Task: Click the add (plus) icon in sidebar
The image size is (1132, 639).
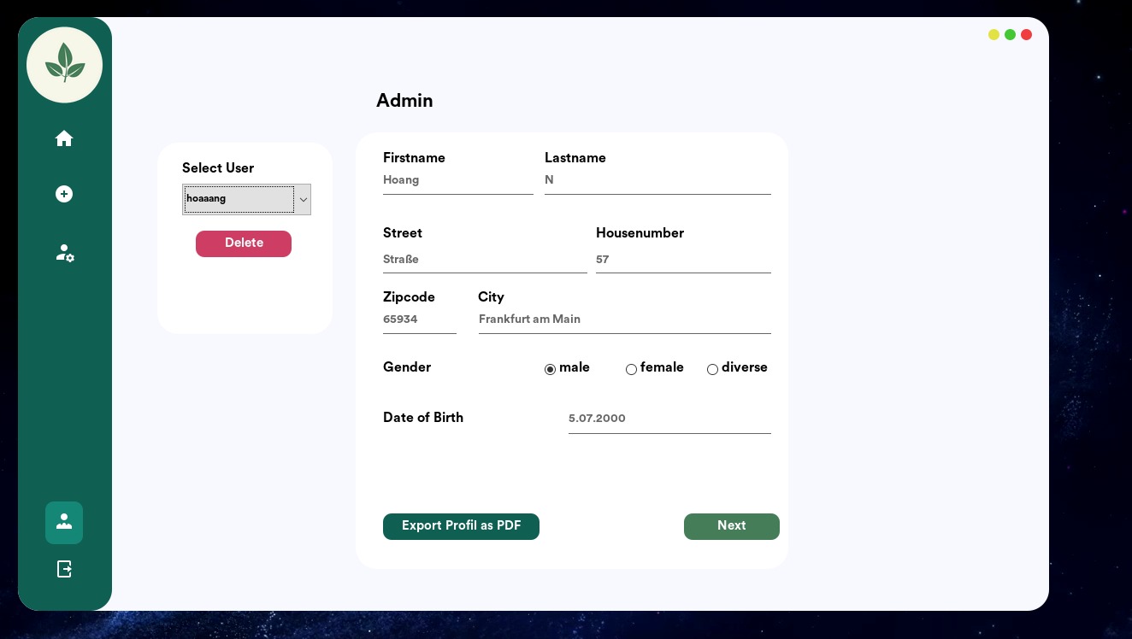Action: coord(64,194)
